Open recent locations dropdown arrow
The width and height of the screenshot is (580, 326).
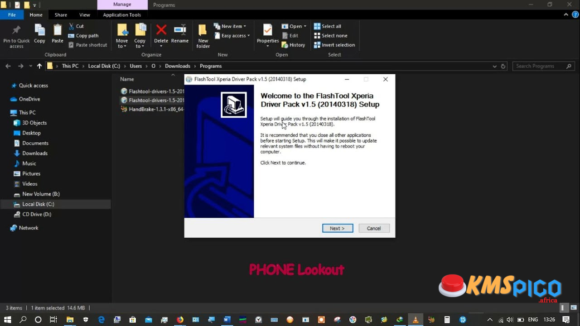(x=30, y=66)
